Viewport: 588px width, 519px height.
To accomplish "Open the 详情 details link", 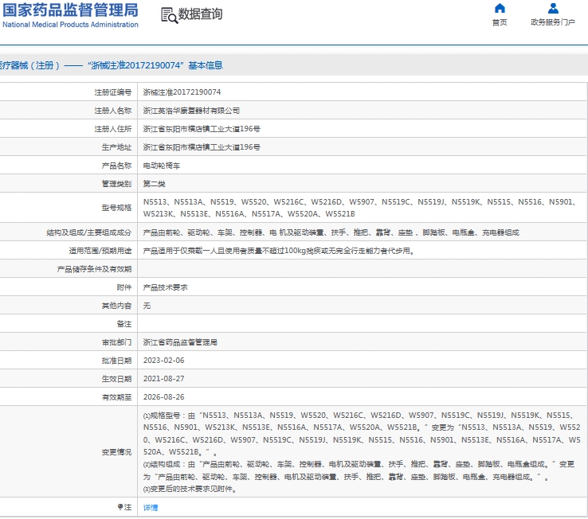I will pos(151,507).
